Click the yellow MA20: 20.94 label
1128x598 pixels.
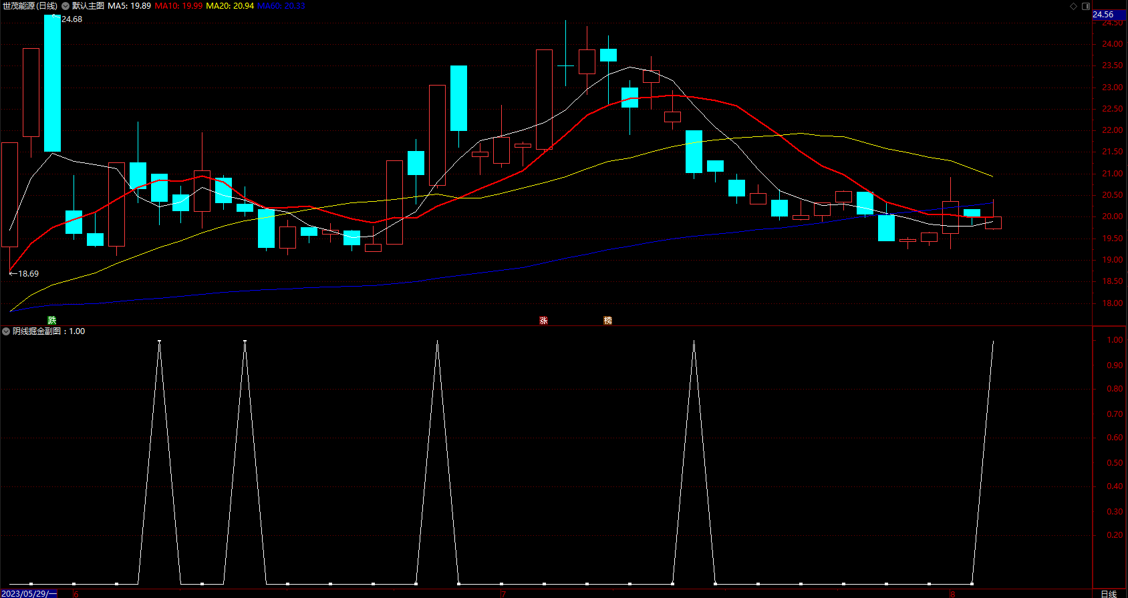point(230,6)
